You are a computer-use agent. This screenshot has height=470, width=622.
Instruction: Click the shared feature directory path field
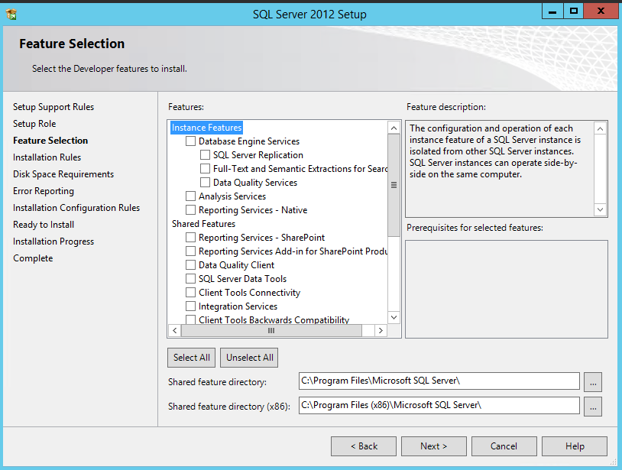439,381
